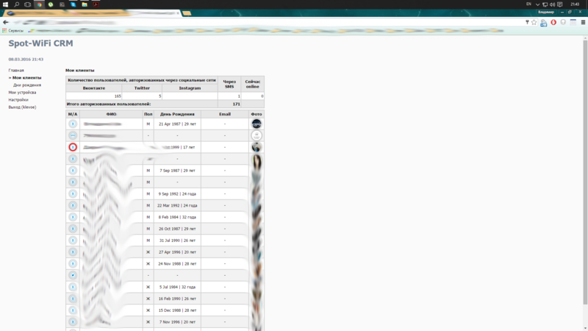Click the Spot-WiFi CRM title
588x331 pixels.
coord(40,43)
